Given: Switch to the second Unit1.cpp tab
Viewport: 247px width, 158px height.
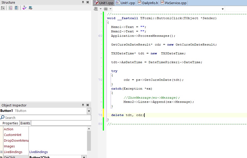Looking at the screenshot, I should coord(125,3).
